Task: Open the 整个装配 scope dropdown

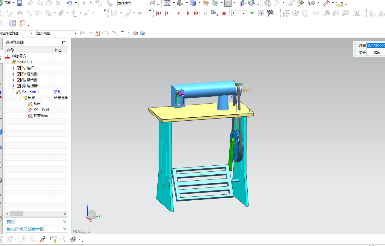Action: click(x=76, y=33)
